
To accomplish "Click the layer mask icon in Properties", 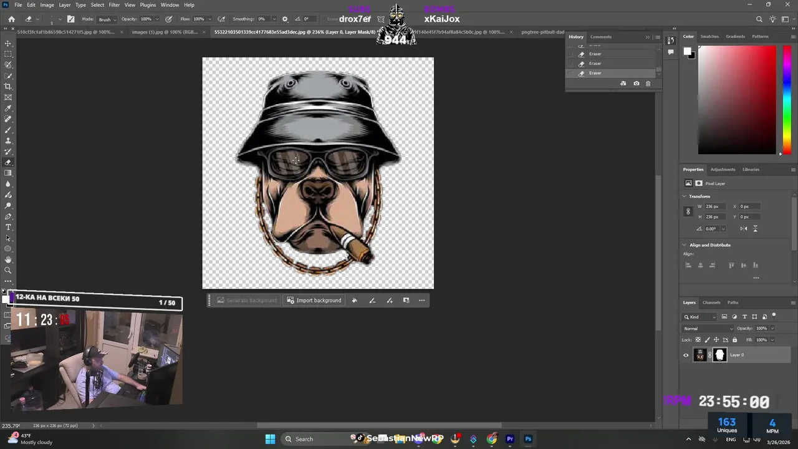I will (698, 183).
